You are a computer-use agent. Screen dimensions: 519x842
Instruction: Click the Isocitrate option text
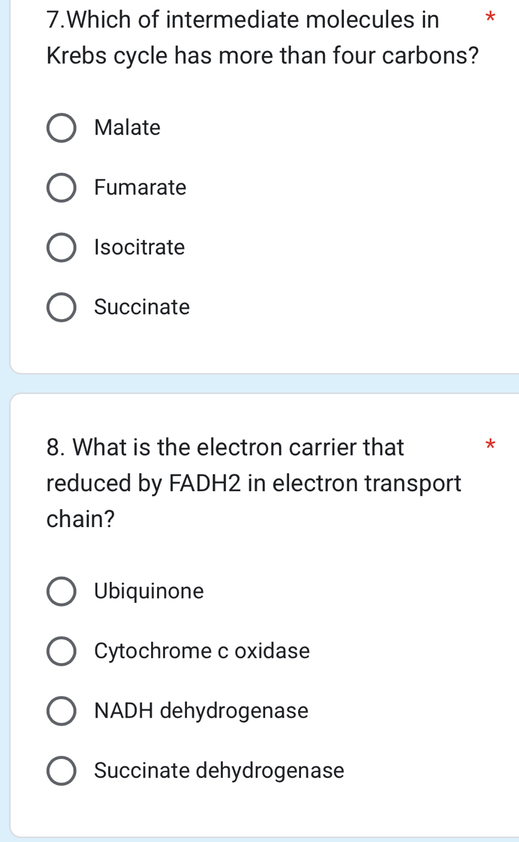click(x=139, y=247)
